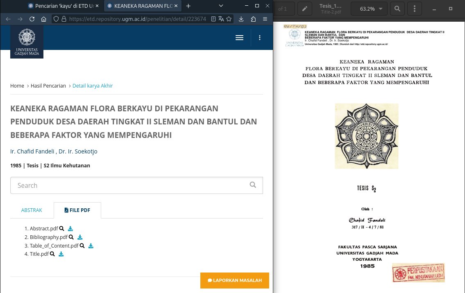Click the padlock site security icon
465x293 pixels.
tap(64, 19)
